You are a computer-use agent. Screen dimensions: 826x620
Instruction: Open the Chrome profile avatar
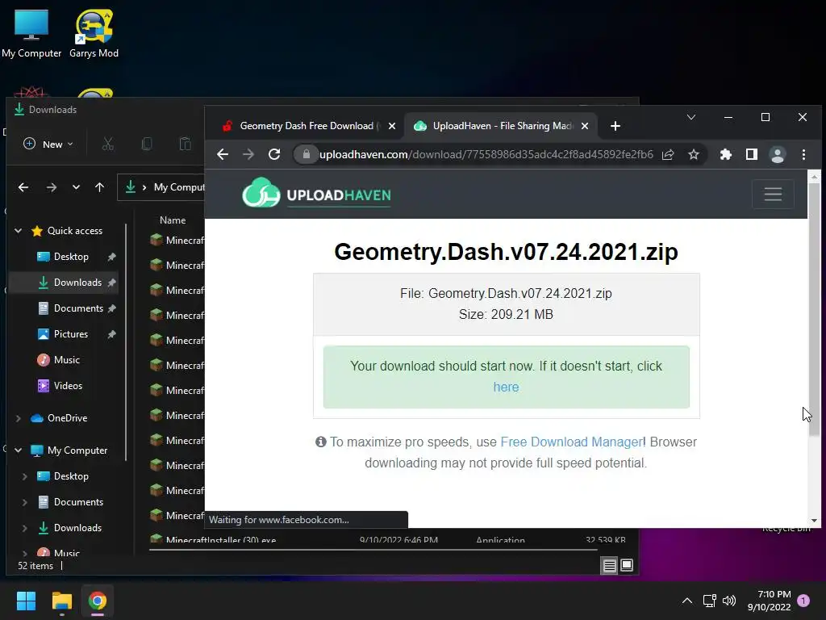pyautogui.click(x=777, y=154)
